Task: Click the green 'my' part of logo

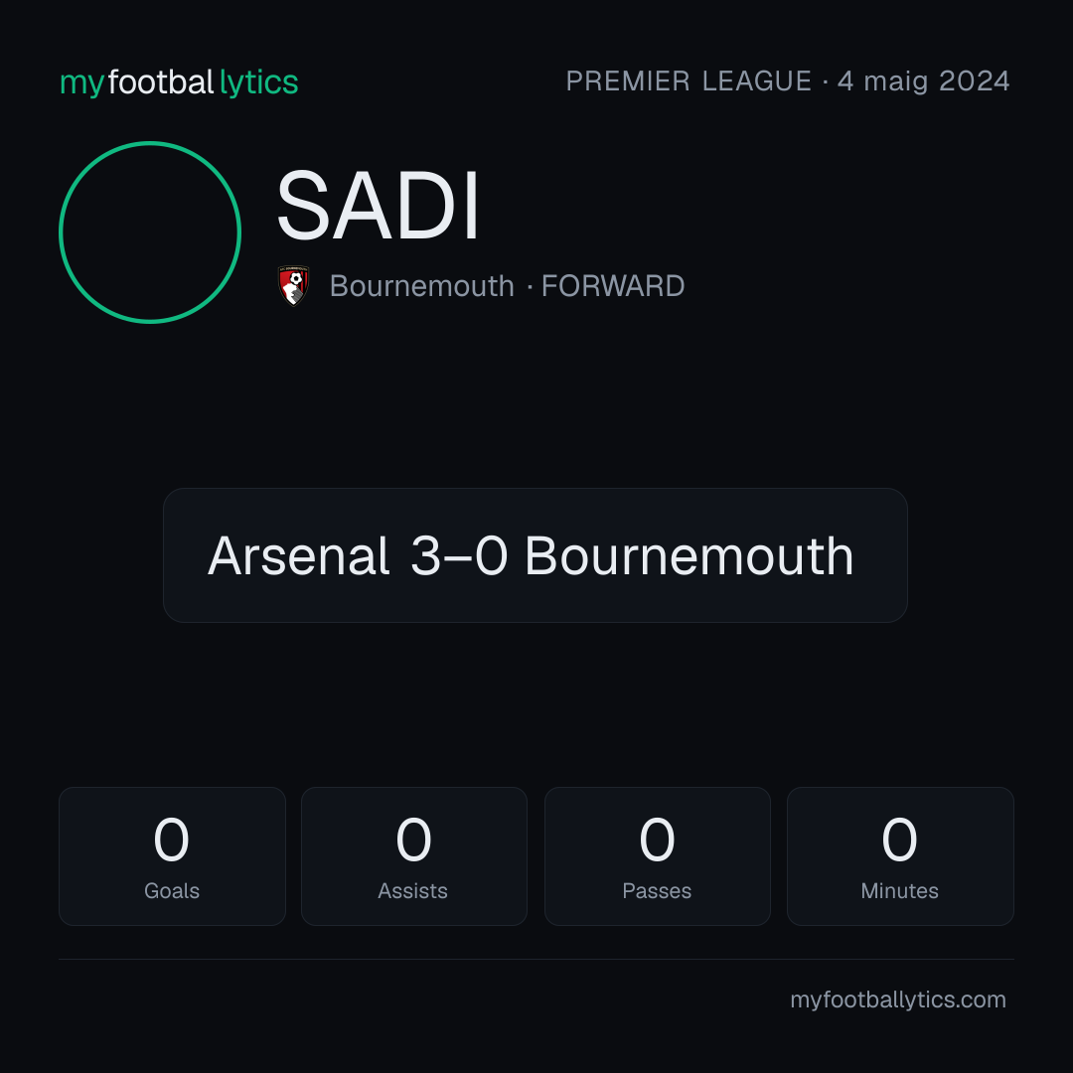Action: [x=82, y=84]
